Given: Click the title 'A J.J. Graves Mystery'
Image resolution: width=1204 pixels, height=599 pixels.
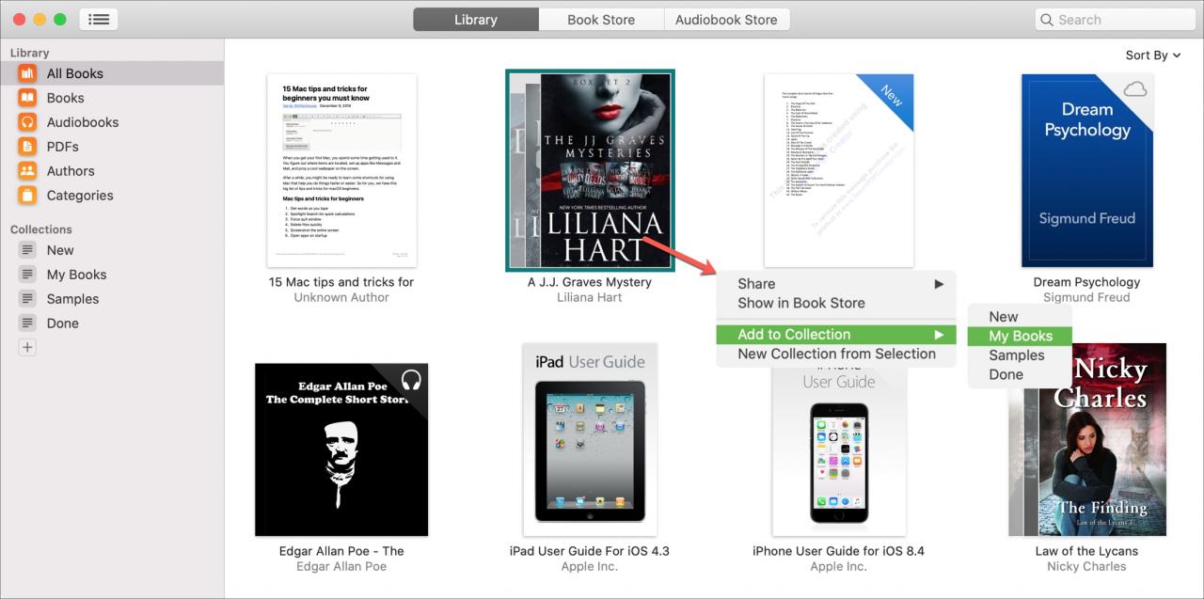Looking at the screenshot, I should point(590,282).
